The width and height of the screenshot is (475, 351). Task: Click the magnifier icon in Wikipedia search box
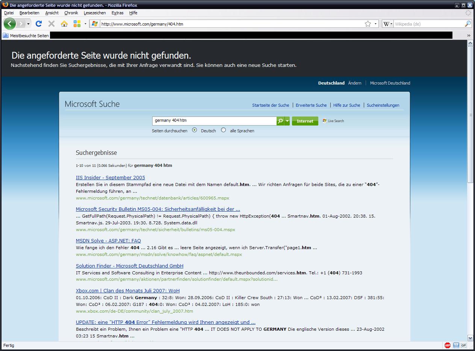pos(467,24)
